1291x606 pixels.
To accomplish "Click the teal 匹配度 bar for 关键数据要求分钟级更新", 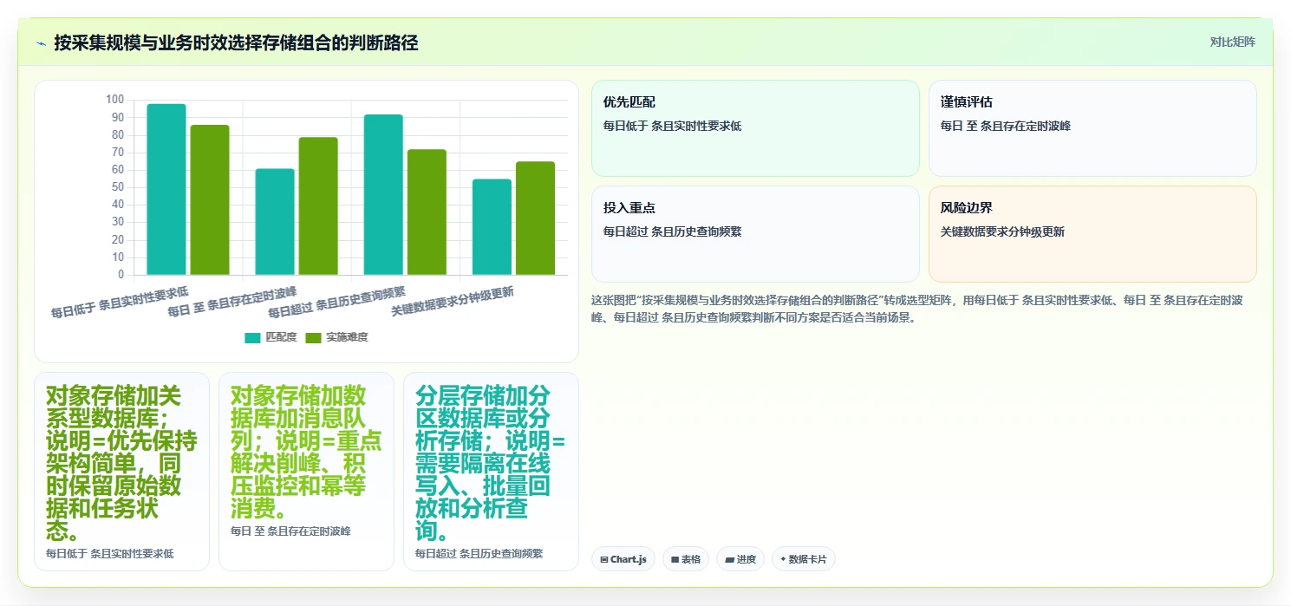I will click(492, 227).
